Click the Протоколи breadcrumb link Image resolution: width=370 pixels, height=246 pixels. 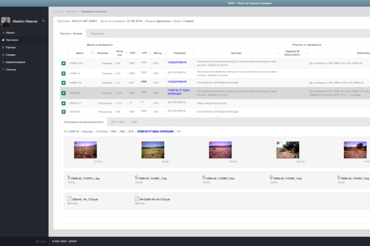pos(71,11)
